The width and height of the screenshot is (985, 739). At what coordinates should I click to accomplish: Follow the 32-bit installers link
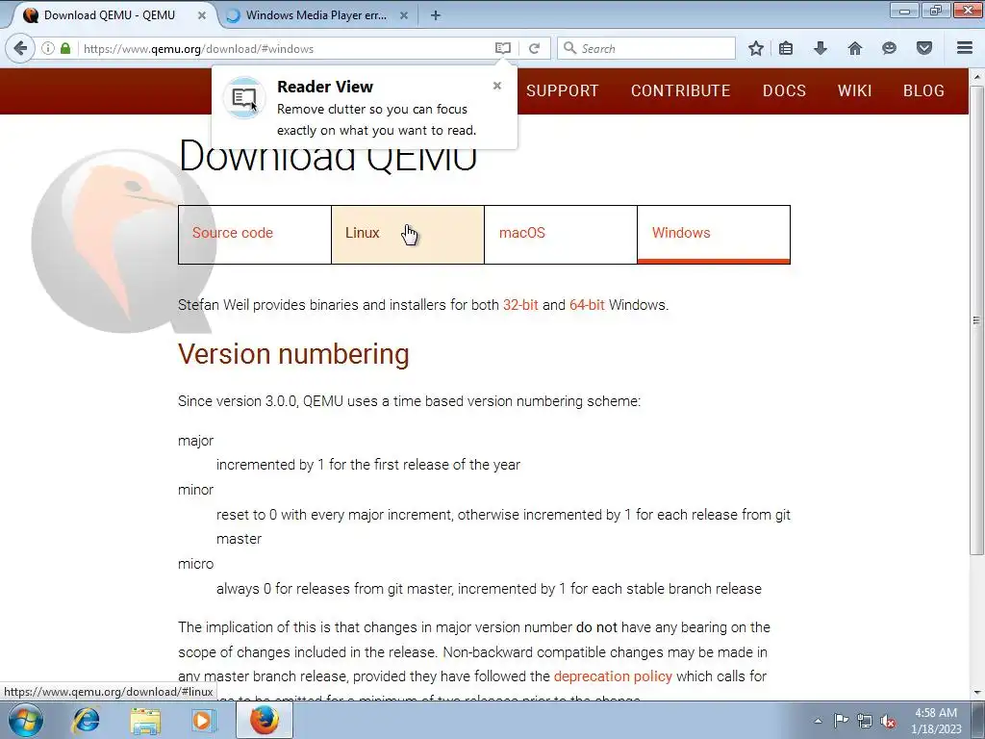[x=520, y=305]
